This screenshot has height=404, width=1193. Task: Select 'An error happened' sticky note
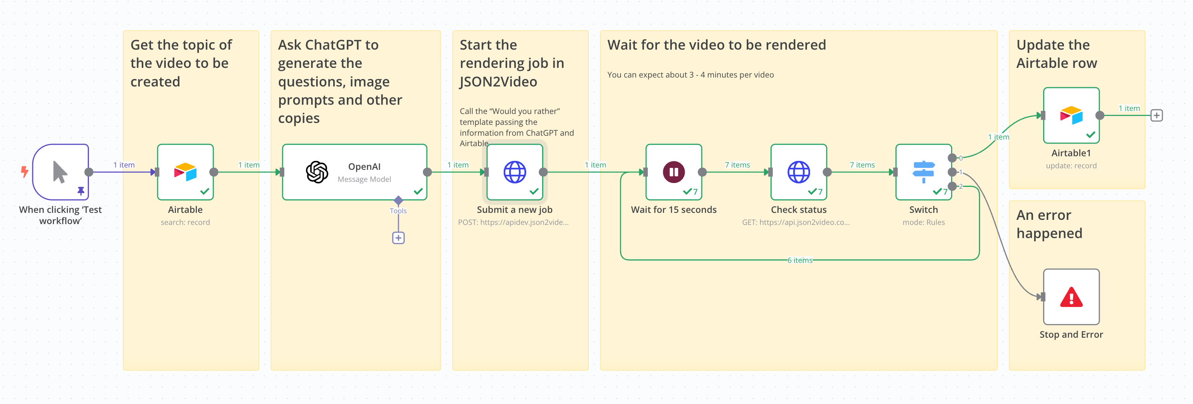click(x=1077, y=285)
